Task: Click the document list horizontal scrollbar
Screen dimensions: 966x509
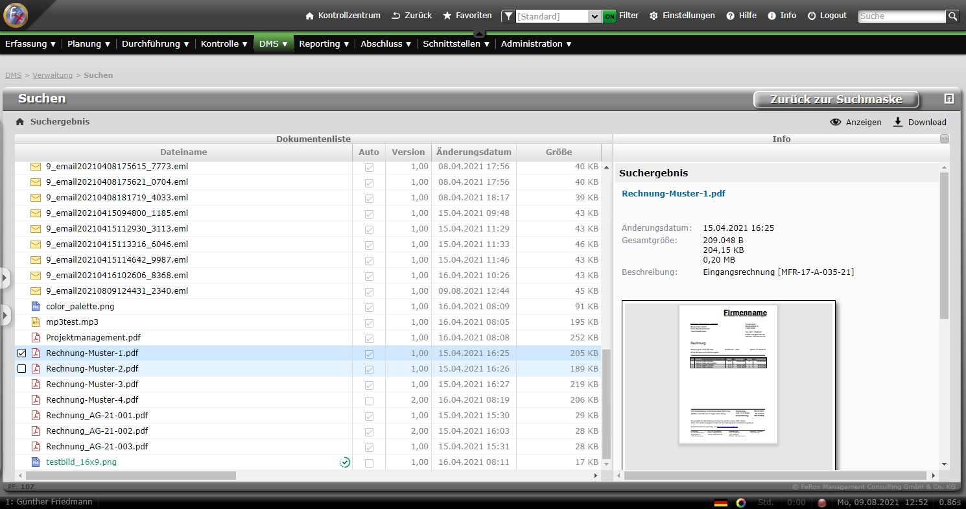Action: (x=131, y=476)
